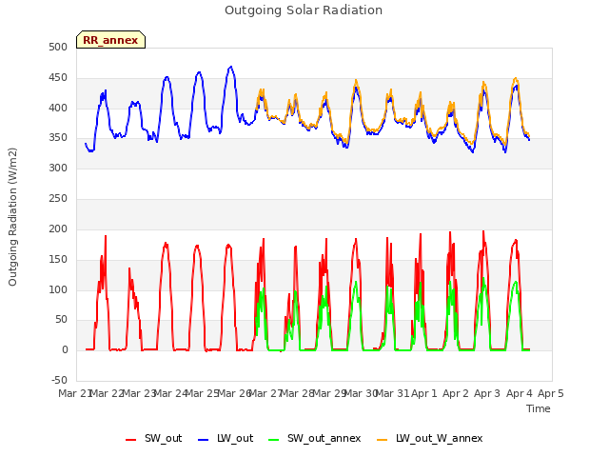Click the 300 y-axis tick label

tap(58, 168)
